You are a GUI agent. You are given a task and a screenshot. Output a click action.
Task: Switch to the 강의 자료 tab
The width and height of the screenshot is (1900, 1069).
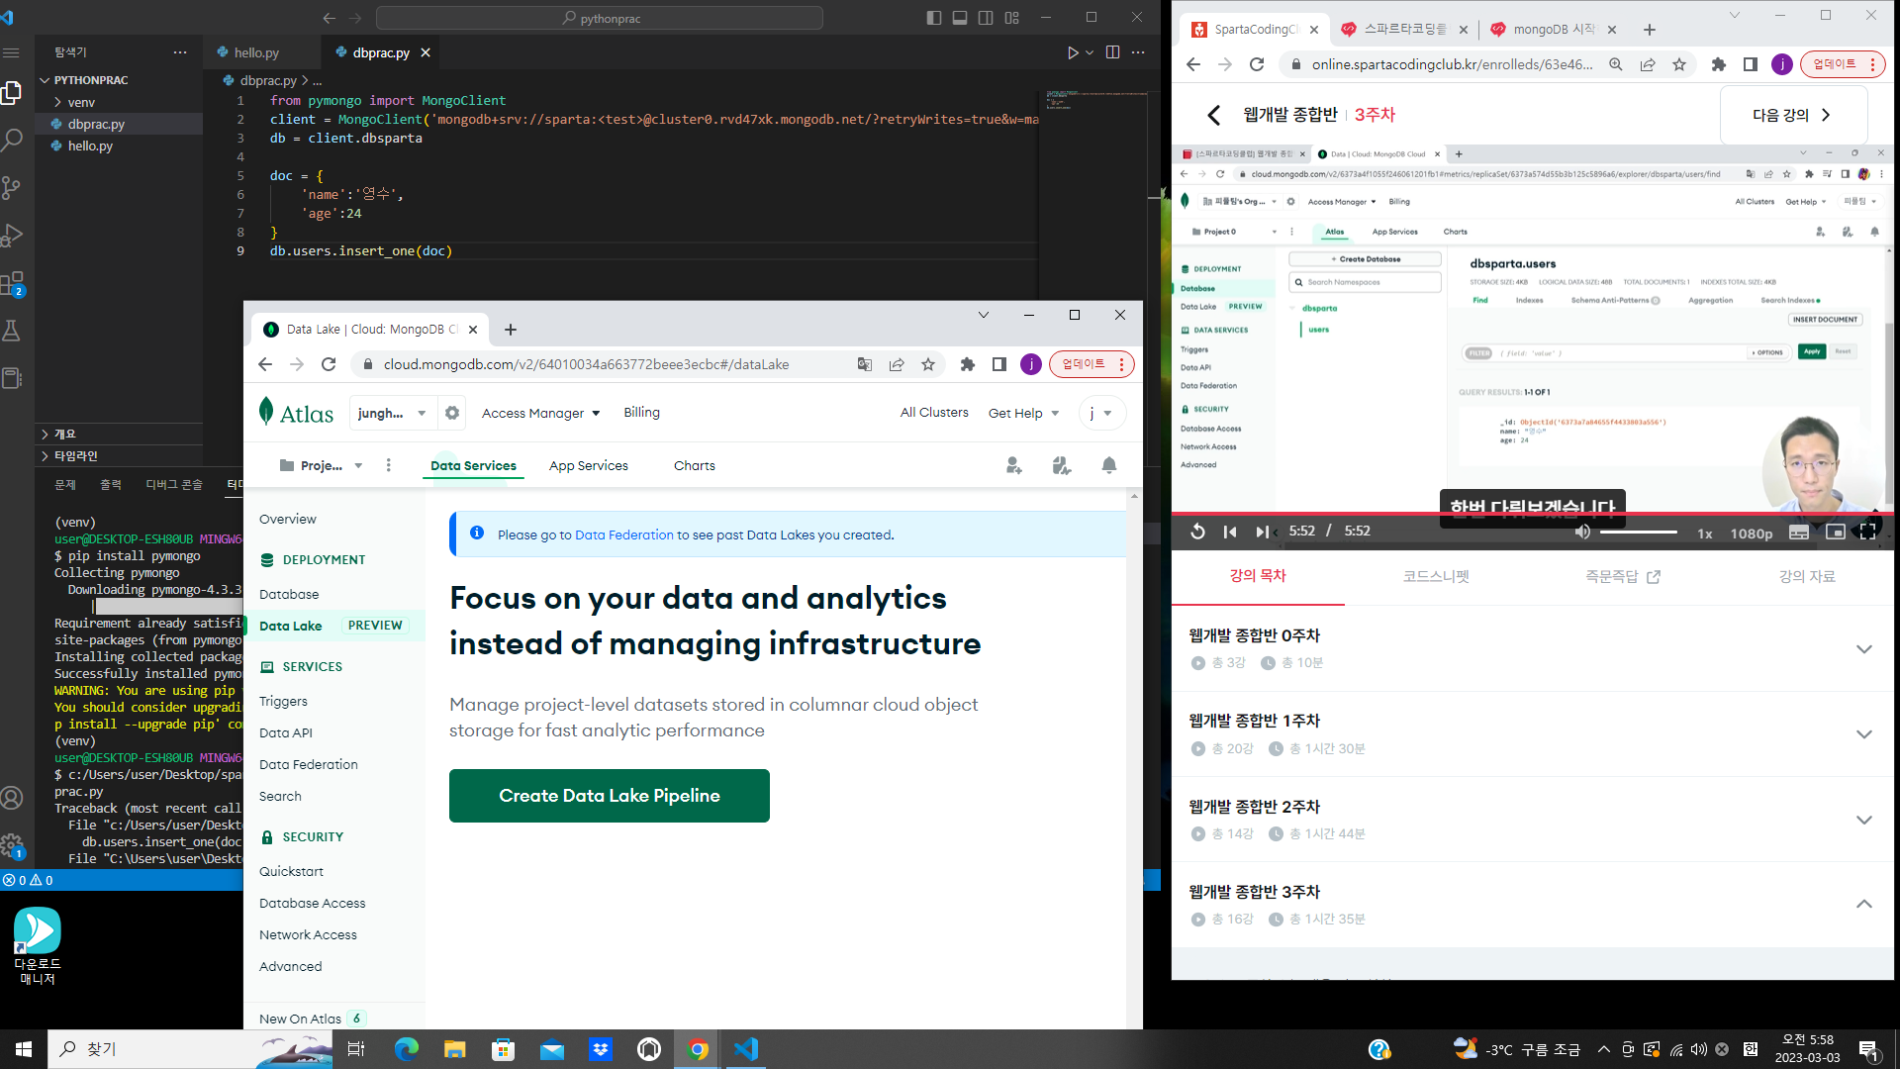[1807, 576]
